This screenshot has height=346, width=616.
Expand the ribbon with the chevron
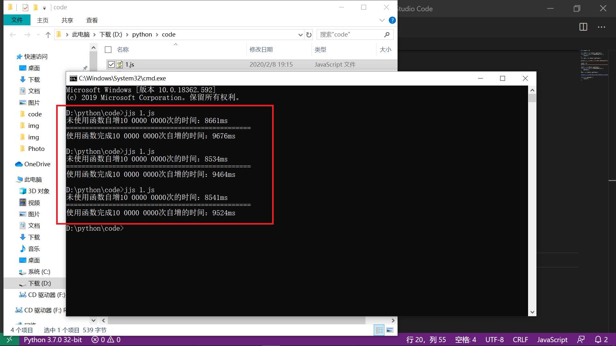[382, 20]
